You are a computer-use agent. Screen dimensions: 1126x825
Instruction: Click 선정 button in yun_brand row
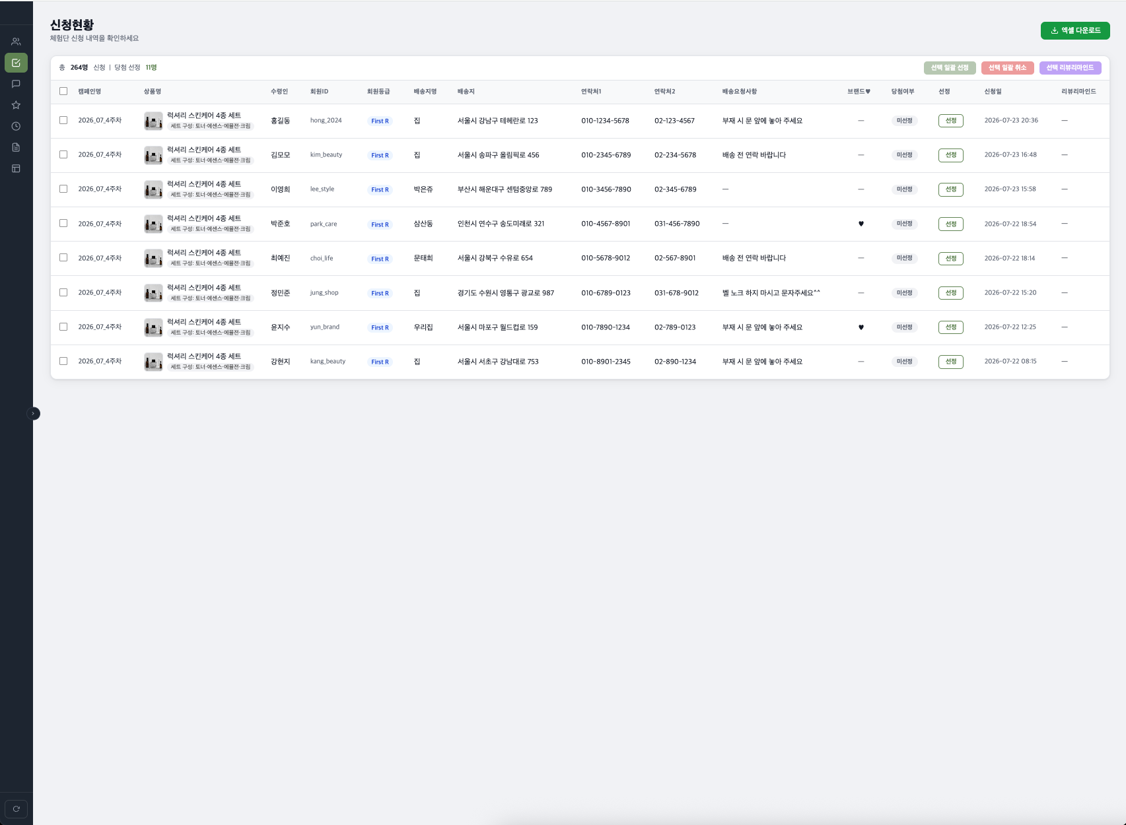(950, 327)
